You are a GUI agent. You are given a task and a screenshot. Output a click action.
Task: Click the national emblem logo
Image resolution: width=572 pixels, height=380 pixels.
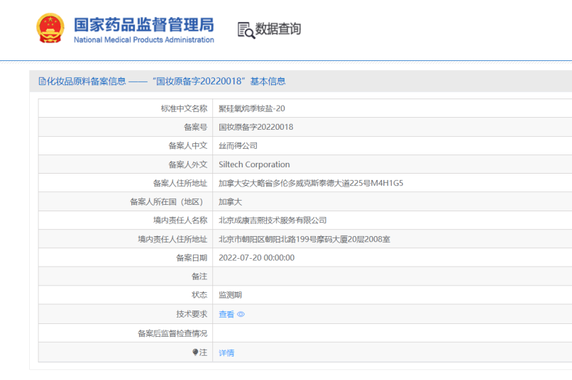tap(50, 29)
